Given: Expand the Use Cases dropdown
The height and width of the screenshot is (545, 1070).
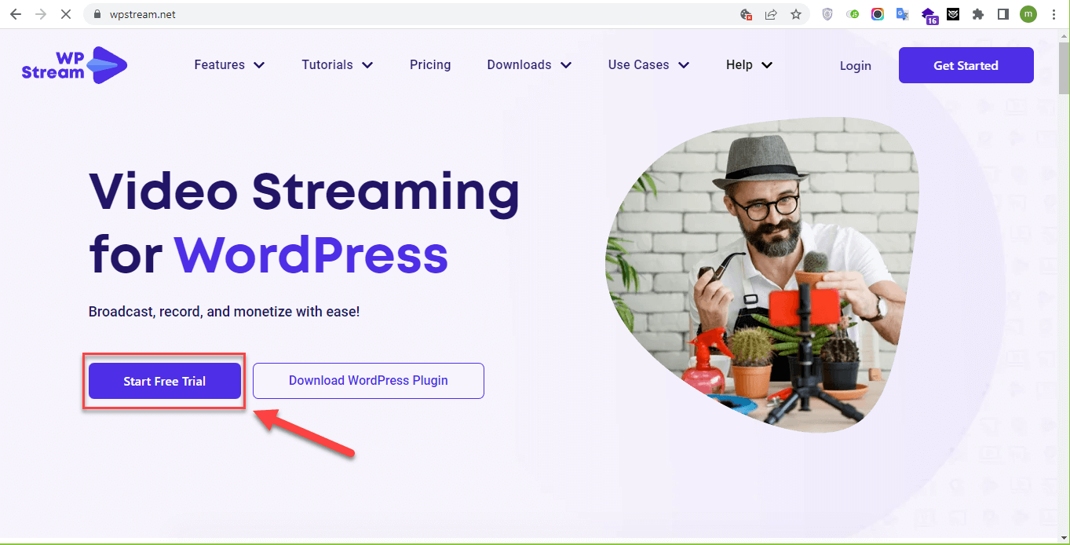Looking at the screenshot, I should (x=648, y=65).
